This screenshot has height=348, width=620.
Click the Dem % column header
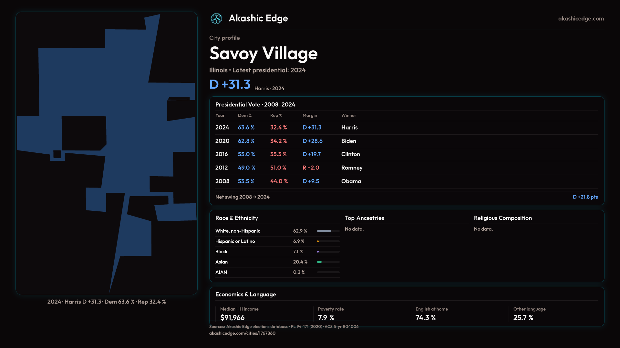[x=244, y=115]
